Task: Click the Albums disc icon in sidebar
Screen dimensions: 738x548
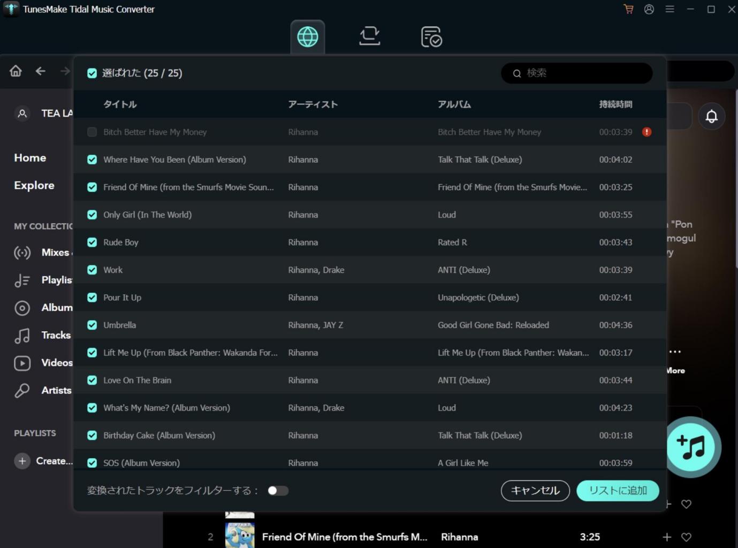Action: 22,308
